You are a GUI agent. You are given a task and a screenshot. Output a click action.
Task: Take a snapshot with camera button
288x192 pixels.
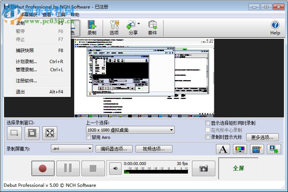(x=203, y=168)
